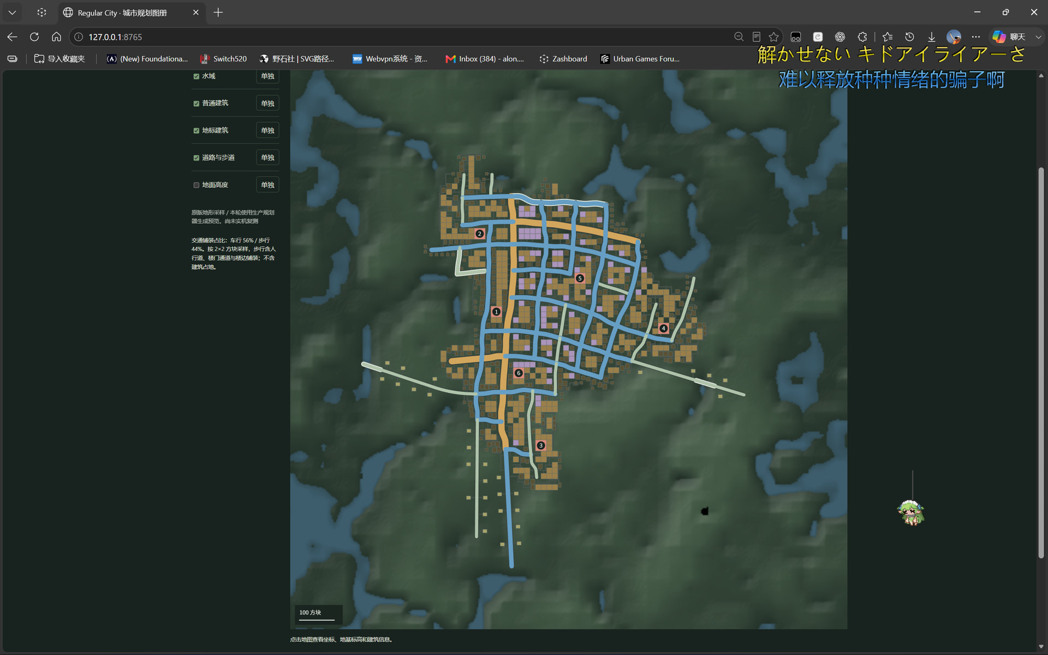Open the browser settings and more menu
This screenshot has height=655, width=1048.
pos(976,37)
